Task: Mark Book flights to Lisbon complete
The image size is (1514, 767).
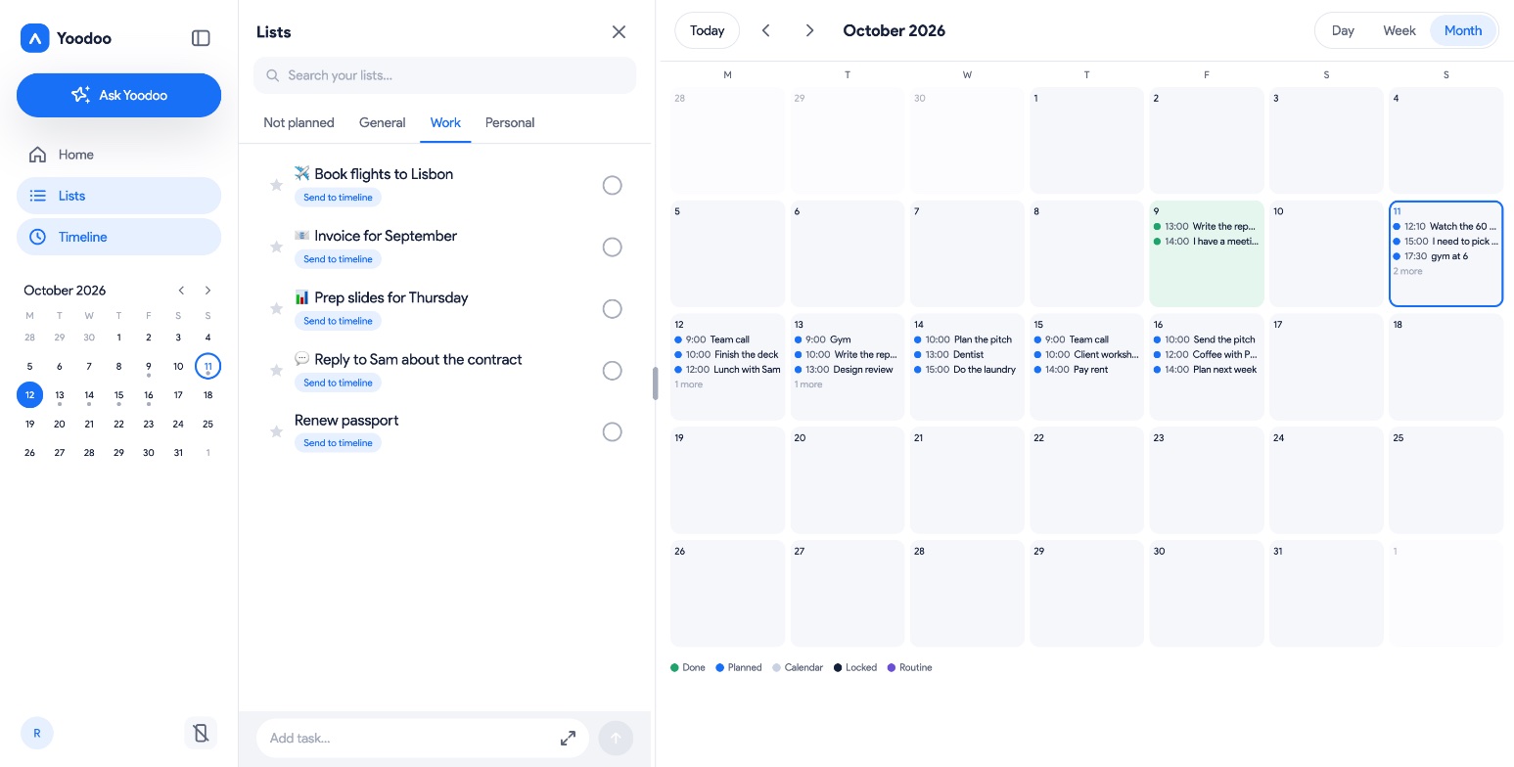Action: pyautogui.click(x=612, y=185)
